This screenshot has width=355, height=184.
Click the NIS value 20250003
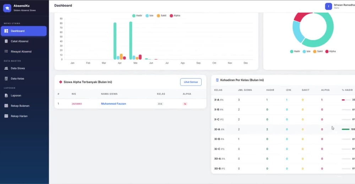pyautogui.click(x=77, y=104)
